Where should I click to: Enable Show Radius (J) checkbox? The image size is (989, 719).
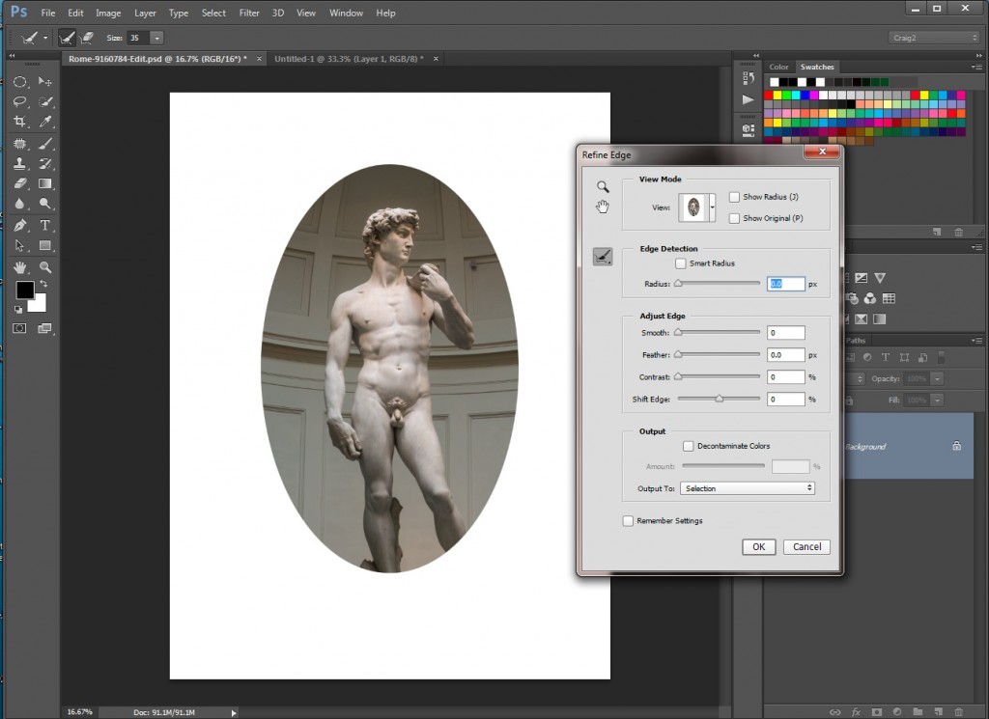pos(734,197)
